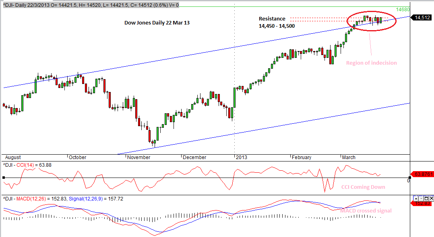This screenshot has width=434, height=237.
Task: Click the ^DJI Daily OHLC header text
Action: pyautogui.click(x=91, y=5)
